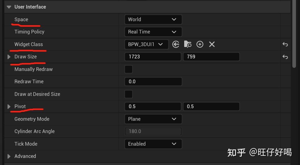
Task: Click the Redraw Time input field
Action: [x=153, y=81]
